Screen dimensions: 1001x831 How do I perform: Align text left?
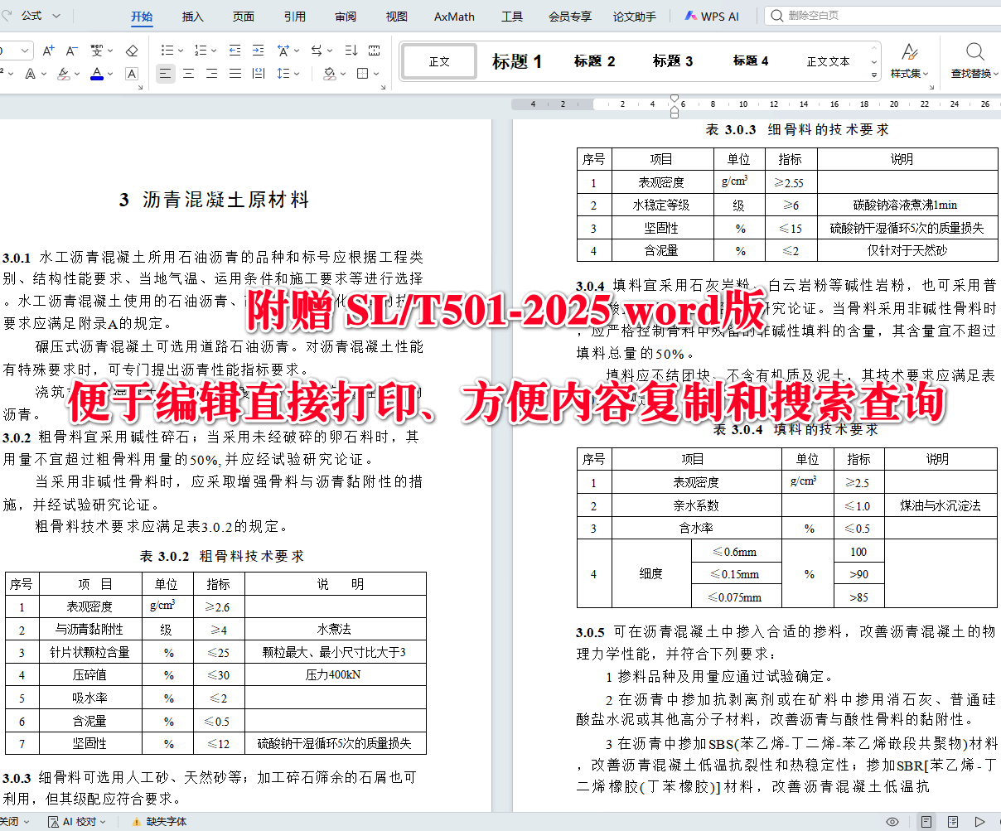(166, 74)
